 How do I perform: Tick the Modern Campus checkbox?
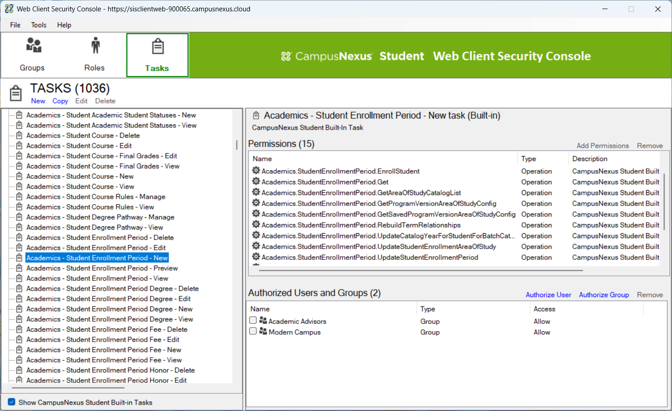pyautogui.click(x=253, y=331)
